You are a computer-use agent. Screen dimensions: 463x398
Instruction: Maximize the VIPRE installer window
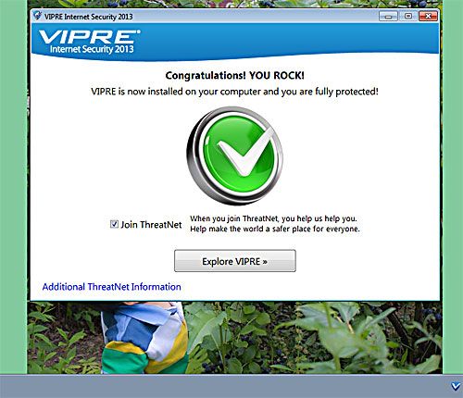click(408, 17)
